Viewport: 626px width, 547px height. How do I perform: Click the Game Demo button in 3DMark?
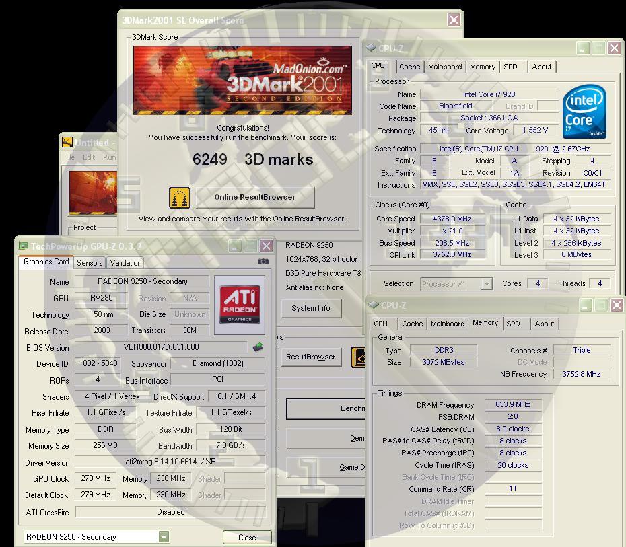tap(325, 467)
